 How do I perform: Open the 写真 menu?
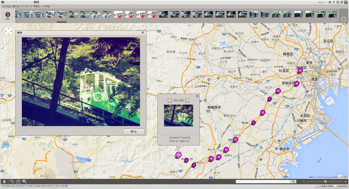37,7
